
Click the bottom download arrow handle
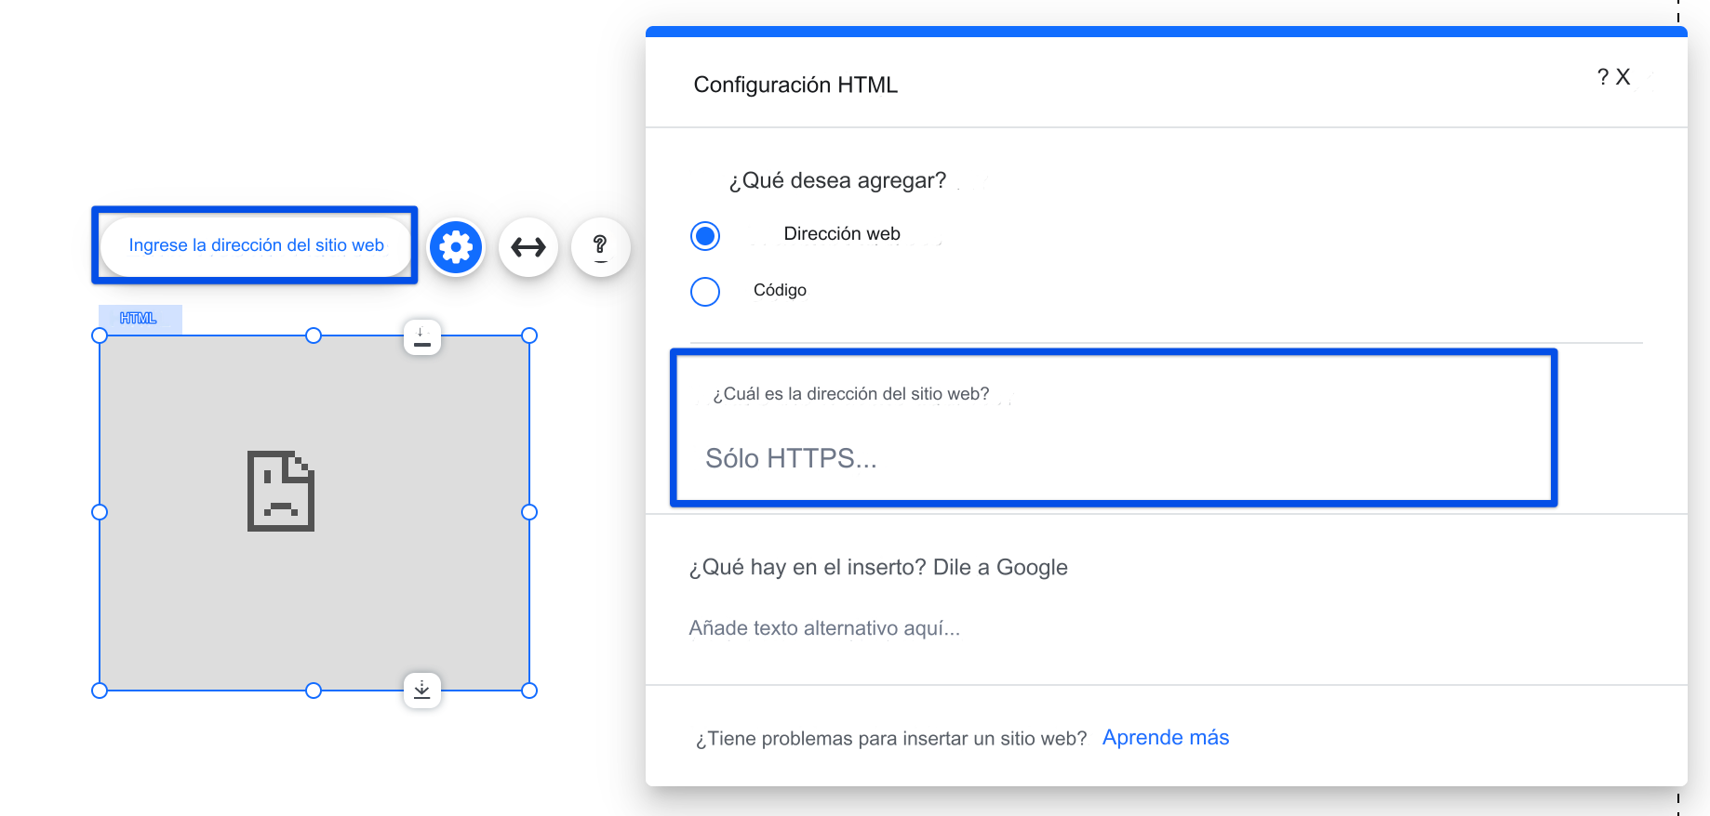point(422,690)
